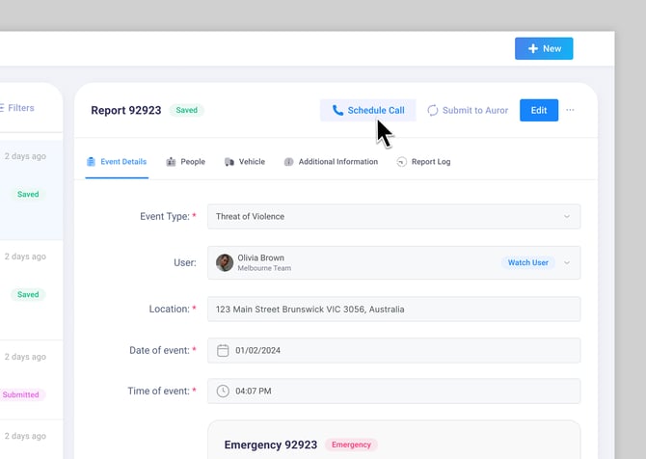Open the Event Type dropdown
Screen dimensions: 646x459
pos(393,216)
